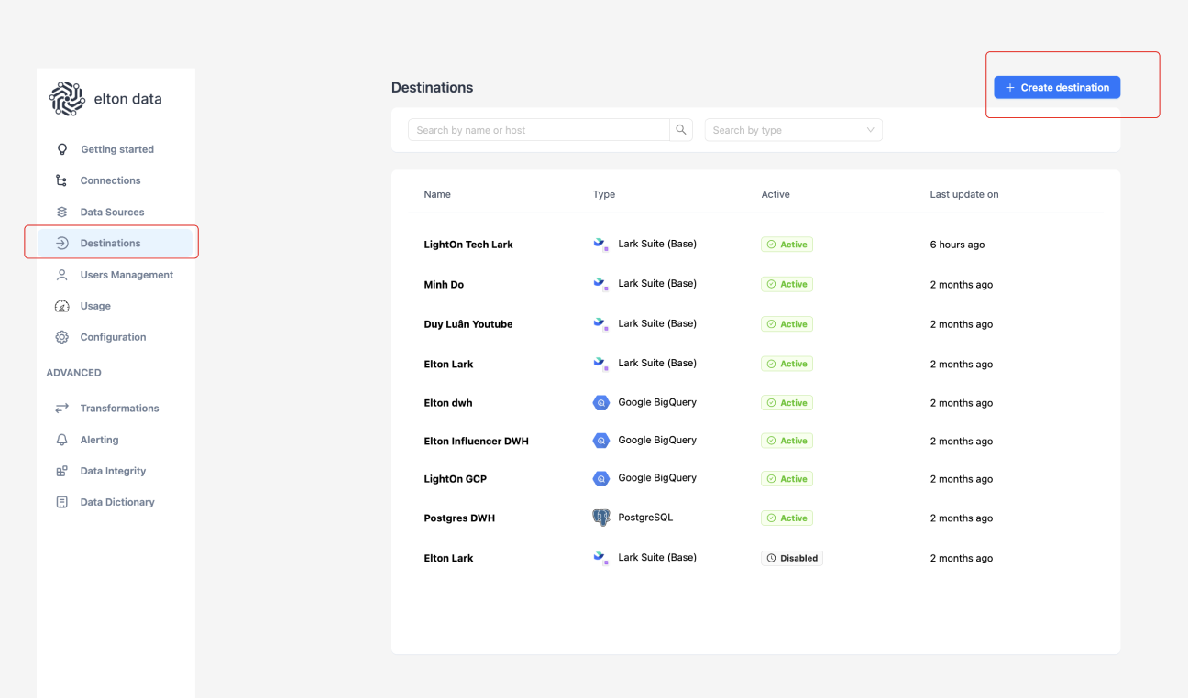Image resolution: width=1188 pixels, height=698 pixels.
Task: Open Data Dictionary page
Action: coord(117,502)
